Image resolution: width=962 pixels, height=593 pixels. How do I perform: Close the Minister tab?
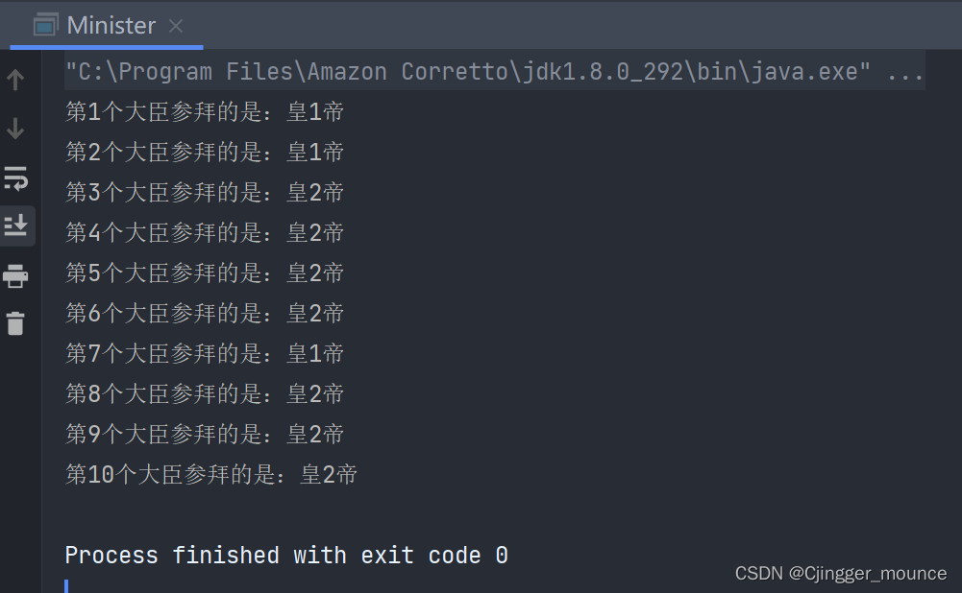[x=176, y=26]
